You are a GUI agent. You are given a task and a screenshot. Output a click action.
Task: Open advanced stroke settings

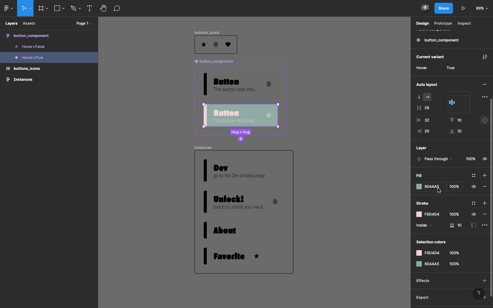pyautogui.click(x=484, y=225)
